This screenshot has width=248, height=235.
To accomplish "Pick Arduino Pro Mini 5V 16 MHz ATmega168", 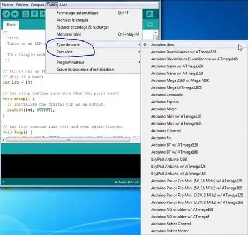I will [194, 188].
